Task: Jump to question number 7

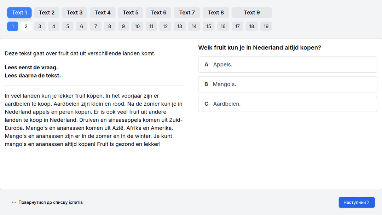Action: [x=95, y=26]
